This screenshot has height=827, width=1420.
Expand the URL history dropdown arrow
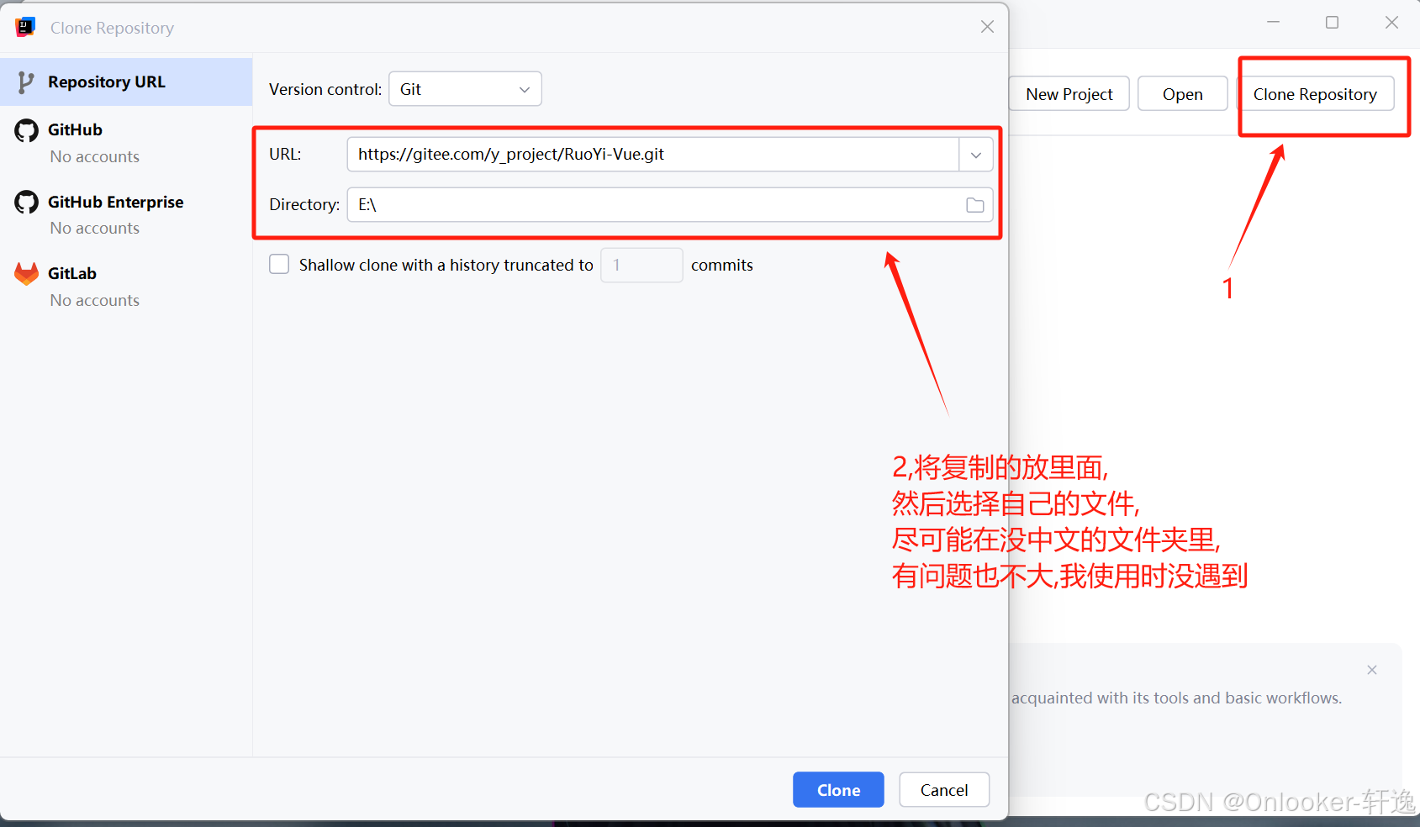pyautogui.click(x=976, y=155)
